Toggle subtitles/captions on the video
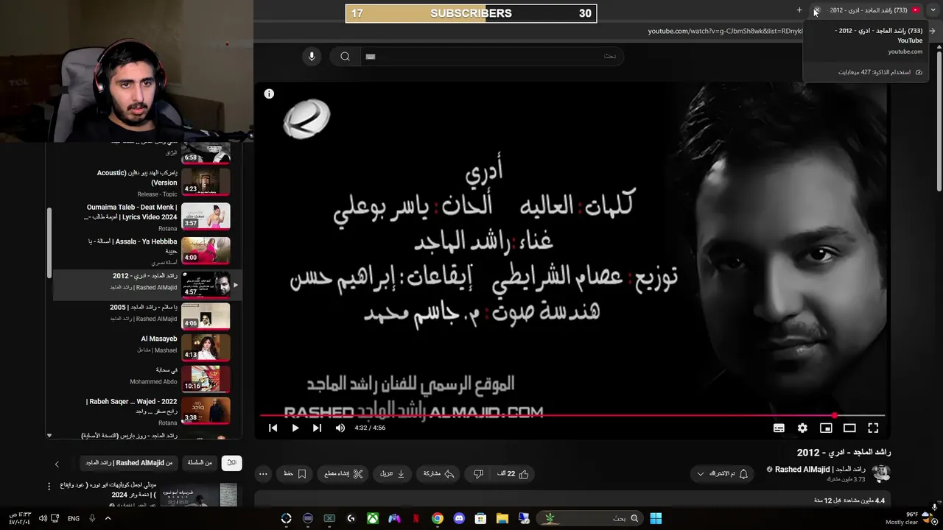Screen dimensions: 943x530 [x=779, y=428]
